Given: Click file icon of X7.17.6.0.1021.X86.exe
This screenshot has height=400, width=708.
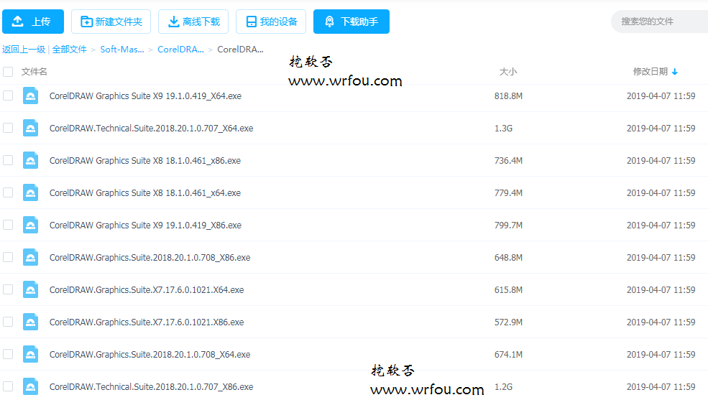Looking at the screenshot, I should (x=30, y=322).
